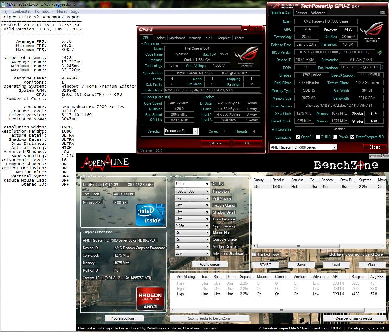Open the Resolution dropdown showing 1920 x 1080
The image size is (389, 332).
(192, 191)
